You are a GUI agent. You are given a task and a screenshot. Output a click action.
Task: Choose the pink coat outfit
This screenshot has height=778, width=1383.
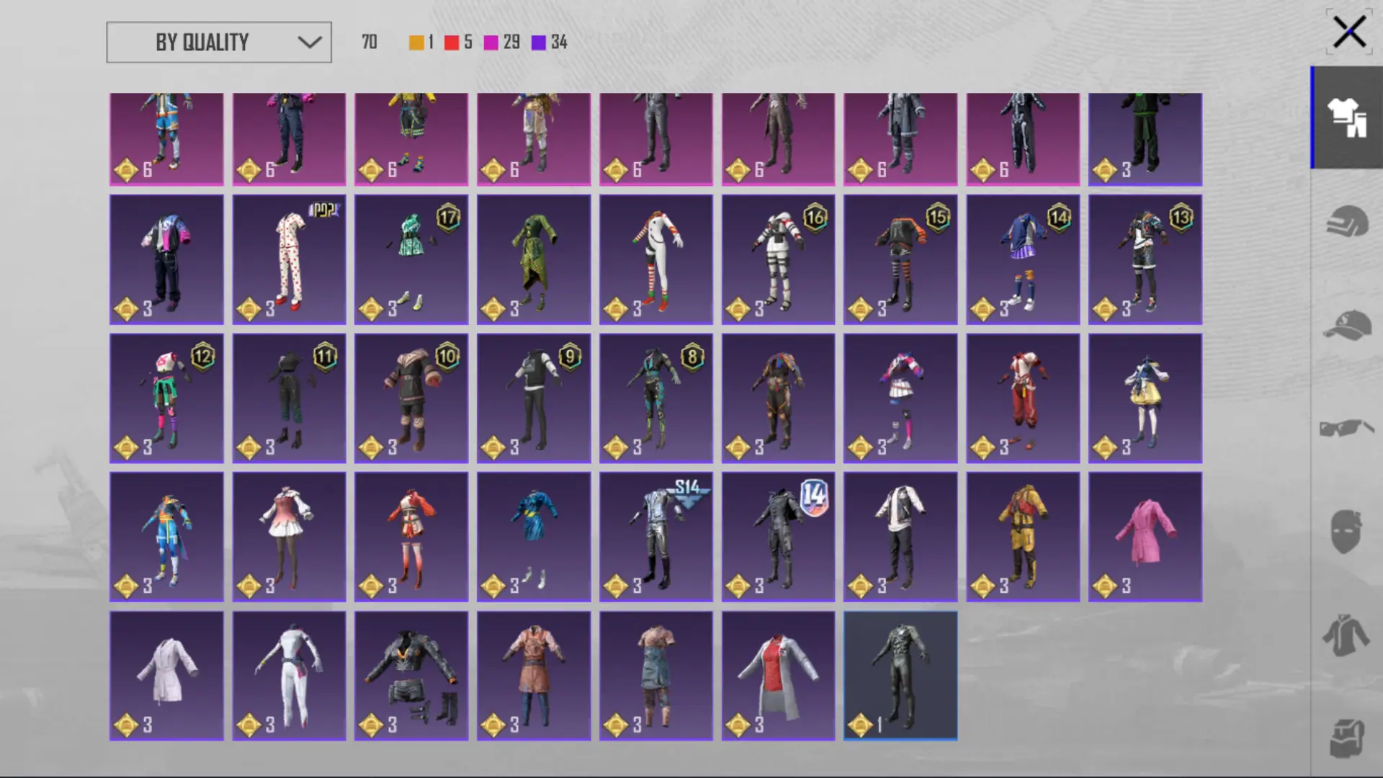coord(1145,537)
